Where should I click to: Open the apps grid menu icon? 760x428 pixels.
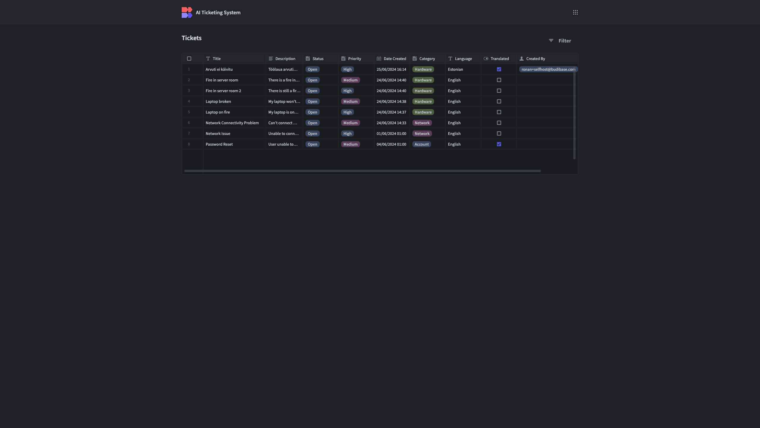coord(575,12)
